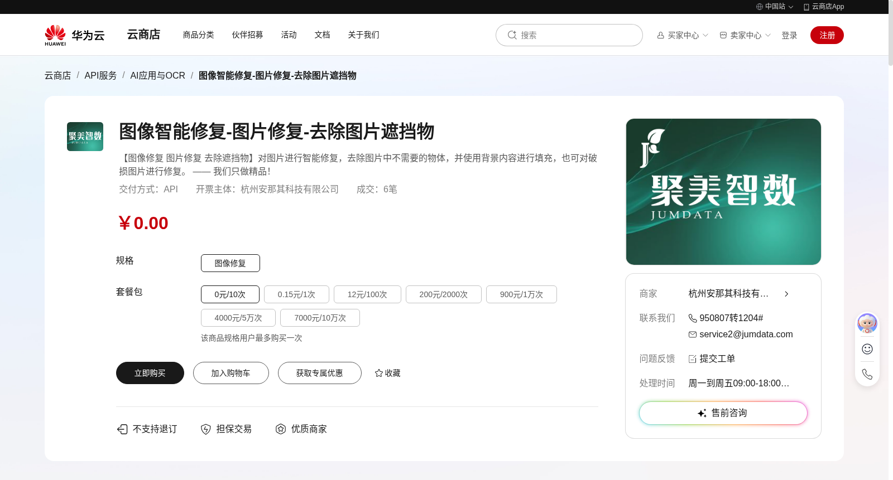Viewport: 893px width, 480px height.
Task: Click the edit icon beside 提交工单
Action: tap(693, 359)
